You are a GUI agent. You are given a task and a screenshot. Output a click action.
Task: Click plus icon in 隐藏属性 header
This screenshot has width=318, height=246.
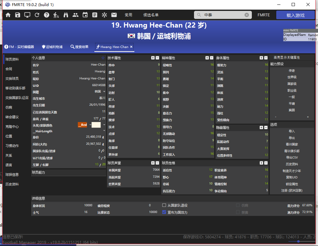pos(261,127)
